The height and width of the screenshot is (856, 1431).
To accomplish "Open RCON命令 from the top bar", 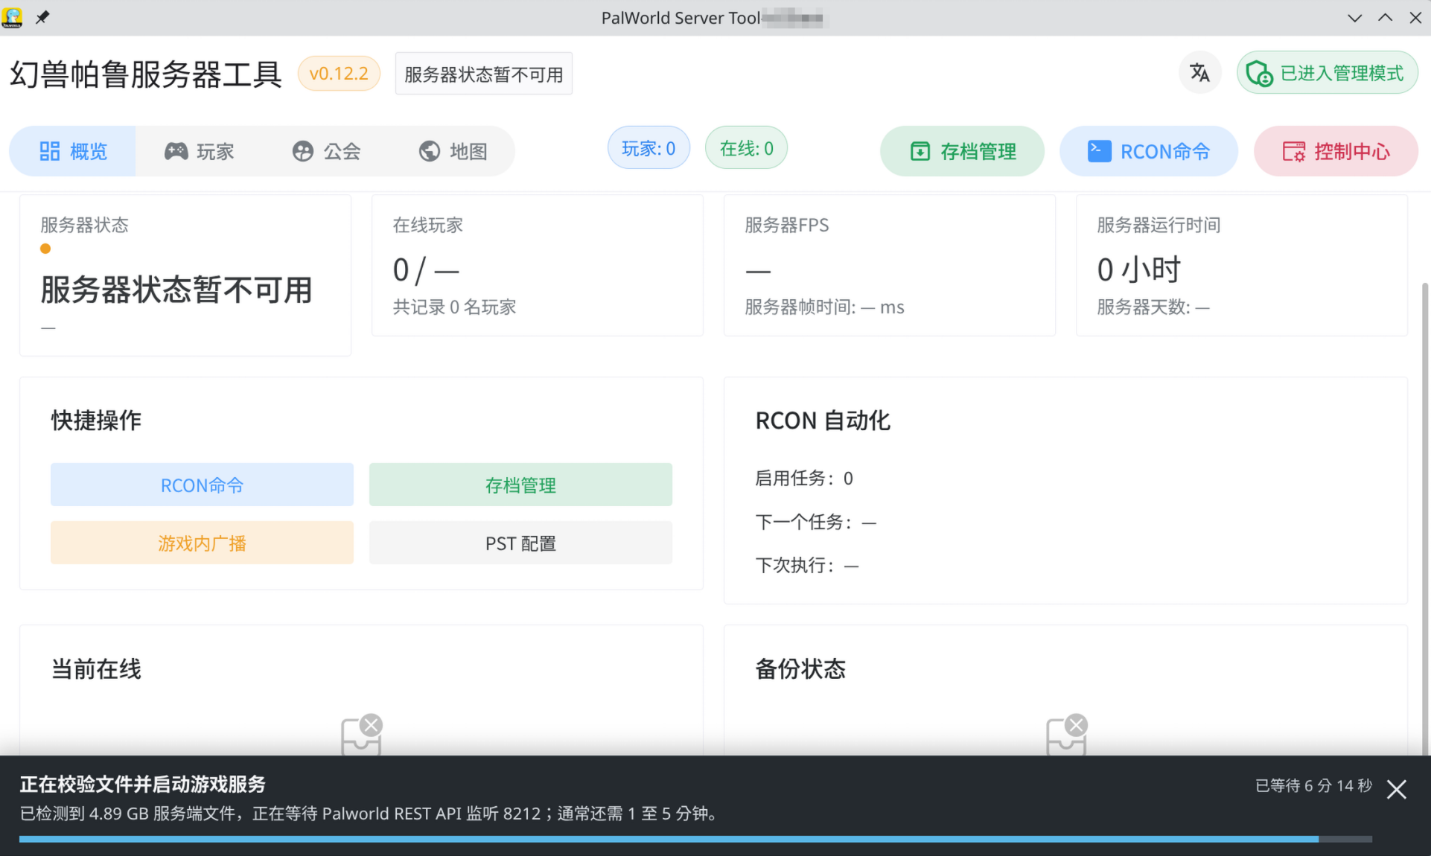I will tap(1149, 151).
